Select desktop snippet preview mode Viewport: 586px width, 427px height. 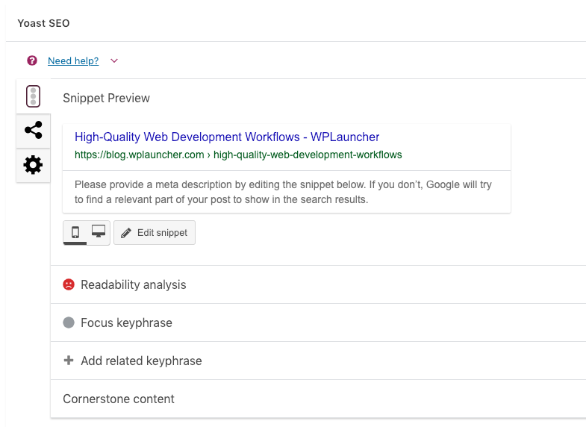click(99, 232)
